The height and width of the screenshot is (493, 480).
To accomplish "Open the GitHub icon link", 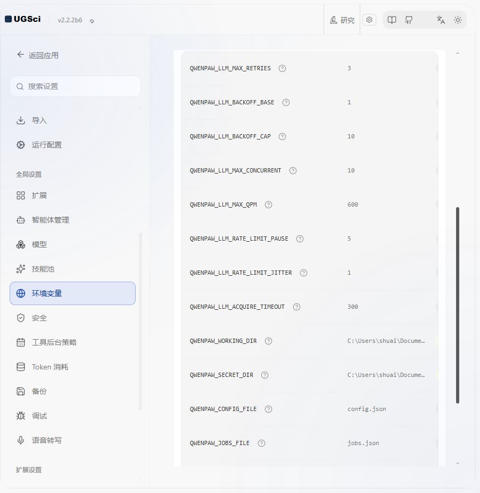I will pyautogui.click(x=409, y=20).
